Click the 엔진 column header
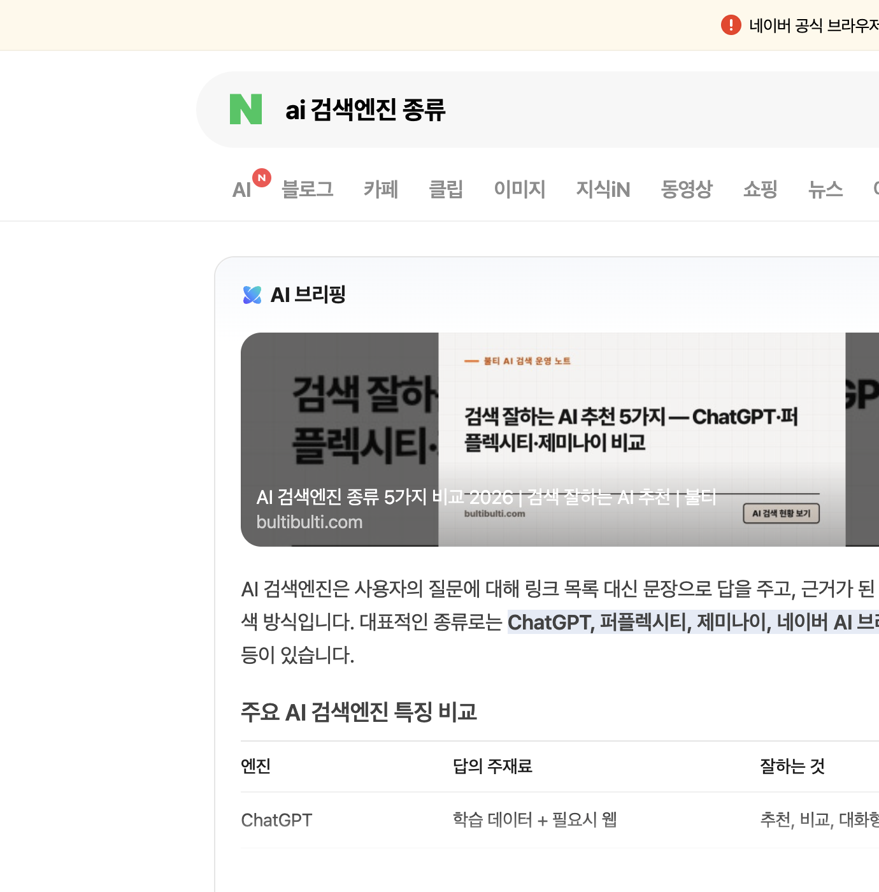This screenshot has width=879, height=892. point(256,766)
